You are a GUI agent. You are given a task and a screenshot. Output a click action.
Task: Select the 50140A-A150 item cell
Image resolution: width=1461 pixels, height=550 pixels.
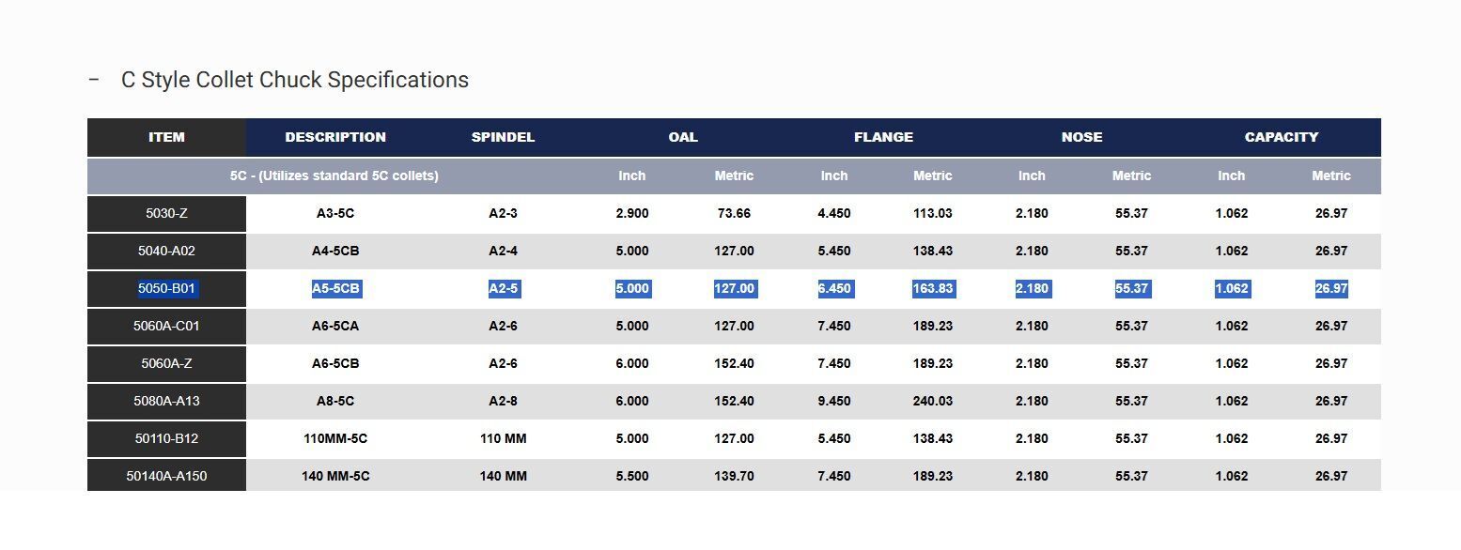(166, 476)
